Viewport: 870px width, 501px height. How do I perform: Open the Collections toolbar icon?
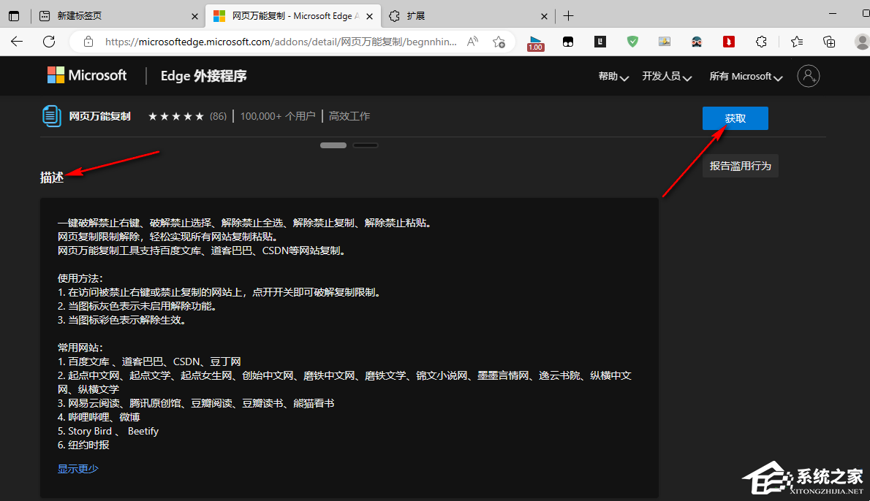point(829,42)
